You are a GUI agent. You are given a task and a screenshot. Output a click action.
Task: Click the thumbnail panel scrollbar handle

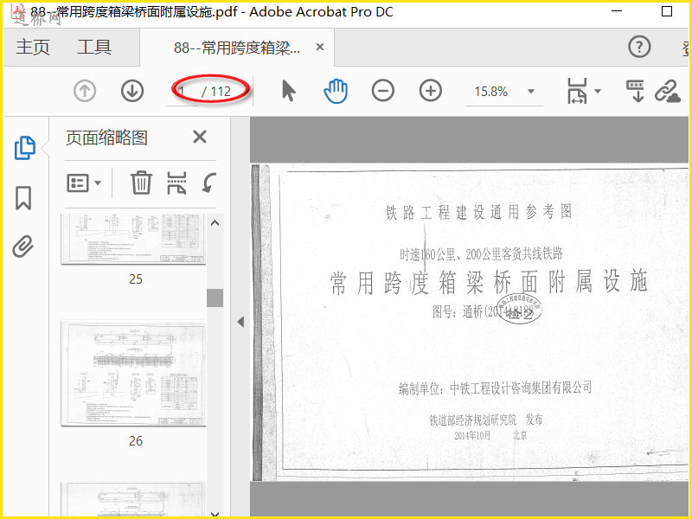coord(215,298)
